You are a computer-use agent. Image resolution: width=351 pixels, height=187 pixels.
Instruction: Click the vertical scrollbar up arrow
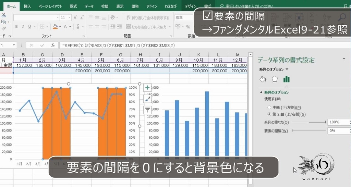[x=251, y=54]
